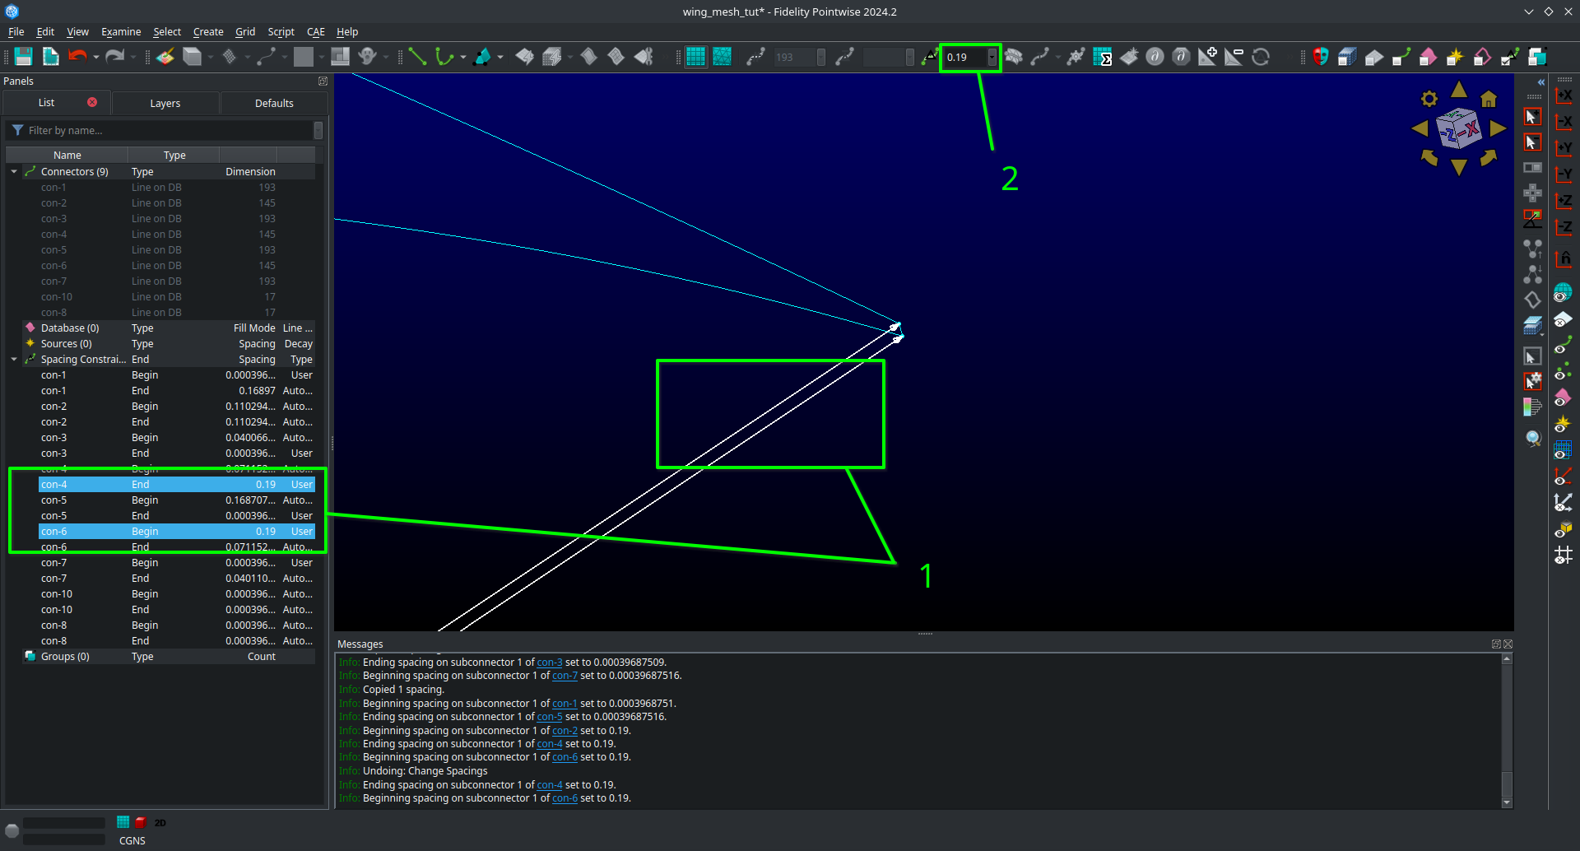
Task: Select the +X view axis icon
Action: click(1564, 95)
